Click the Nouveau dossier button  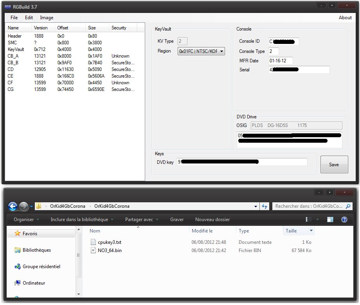tap(212, 220)
